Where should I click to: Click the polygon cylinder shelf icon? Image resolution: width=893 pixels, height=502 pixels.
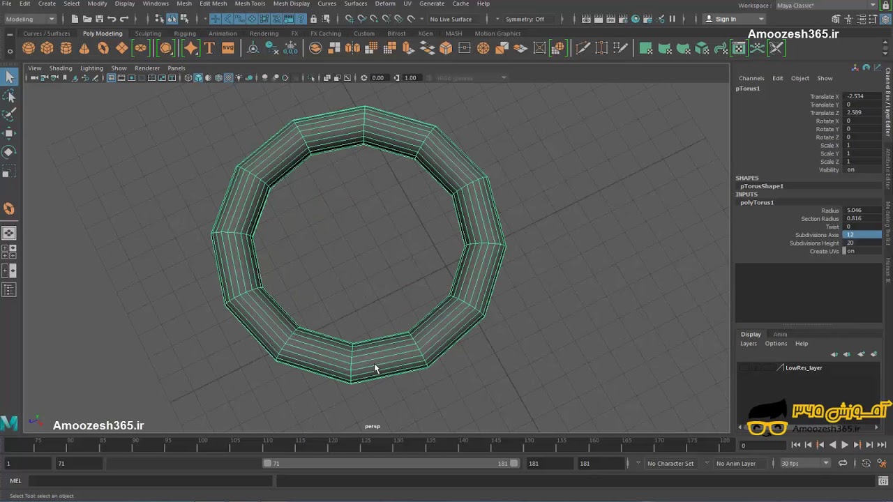pos(66,48)
